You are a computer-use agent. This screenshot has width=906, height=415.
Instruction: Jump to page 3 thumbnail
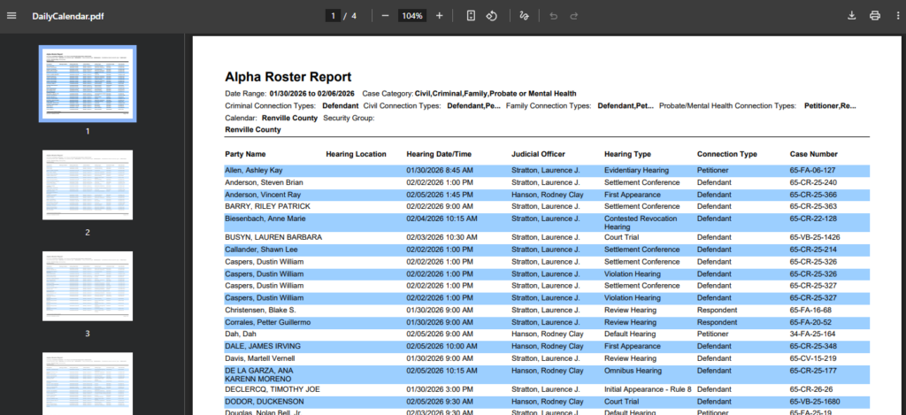point(88,286)
